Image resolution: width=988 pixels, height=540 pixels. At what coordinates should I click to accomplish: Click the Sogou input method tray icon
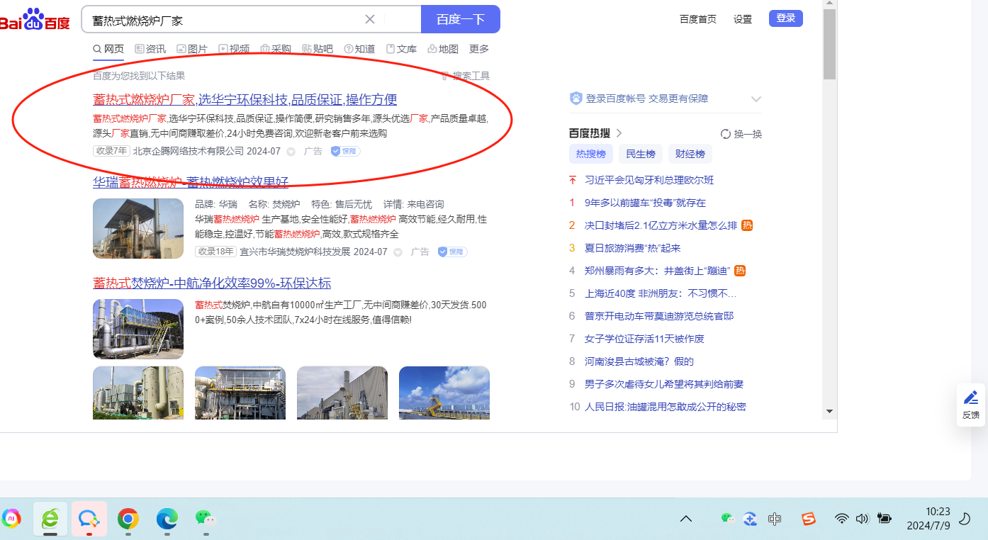tap(809, 519)
